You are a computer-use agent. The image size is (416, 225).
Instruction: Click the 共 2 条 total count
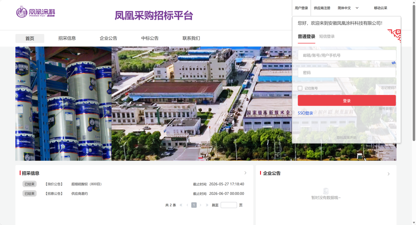[171, 205]
